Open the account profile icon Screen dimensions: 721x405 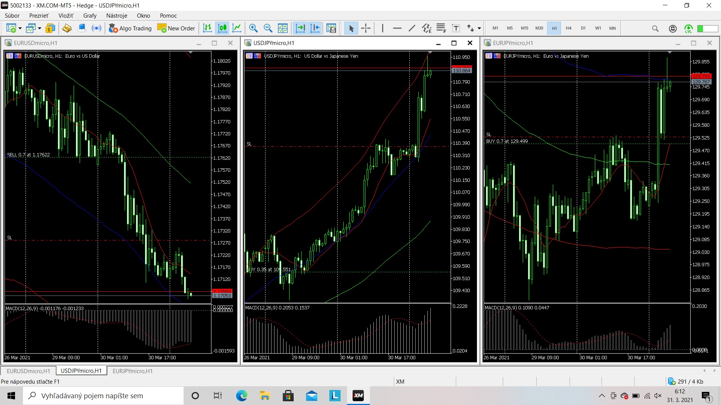coord(673,28)
